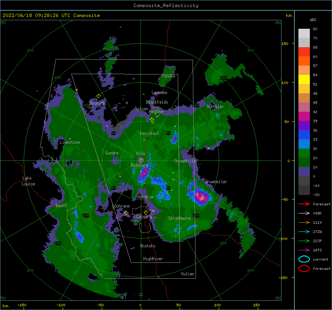Click the Drumheller label

coord(216,182)
